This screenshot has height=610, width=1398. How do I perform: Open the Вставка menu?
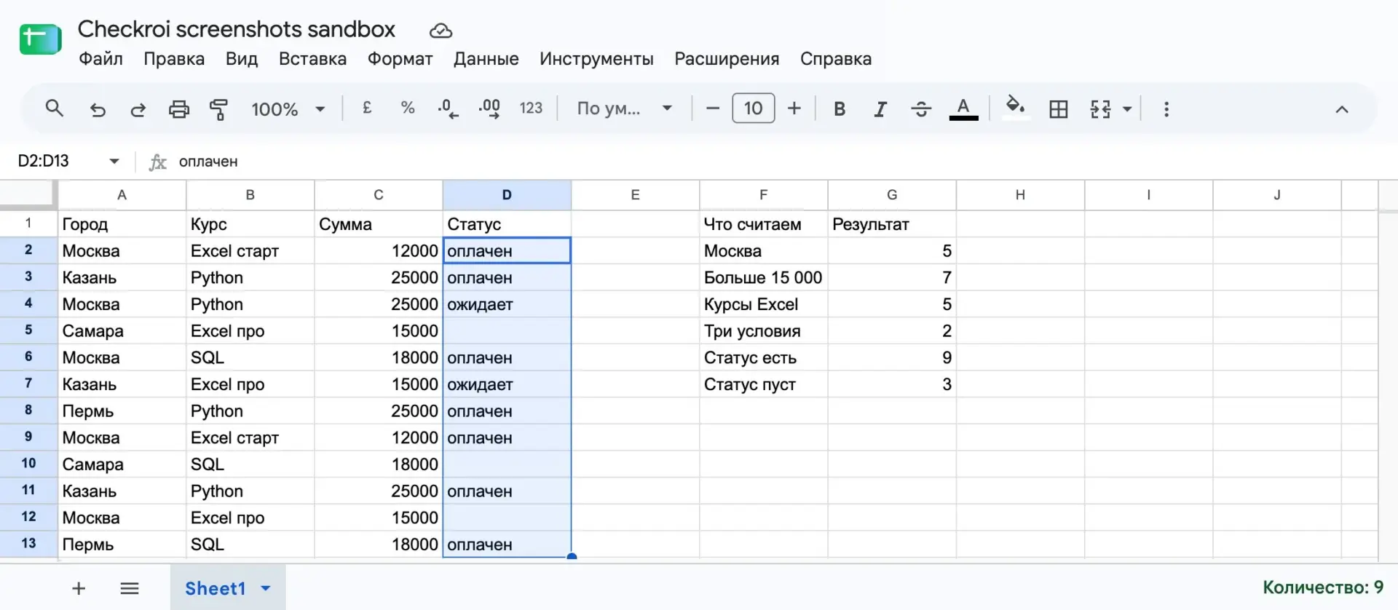[312, 59]
